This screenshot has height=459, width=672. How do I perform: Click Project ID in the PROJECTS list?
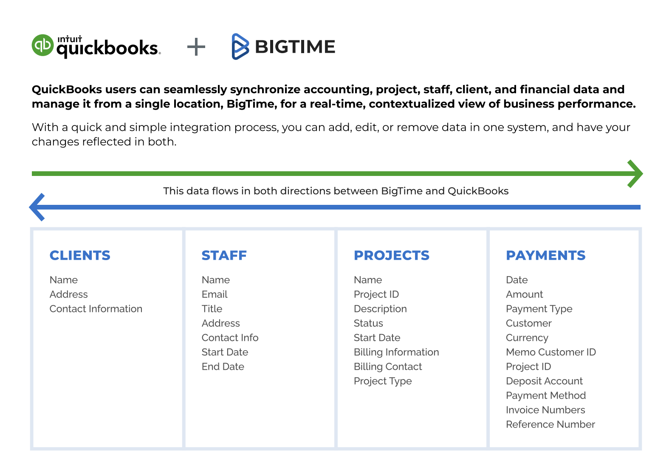click(376, 295)
